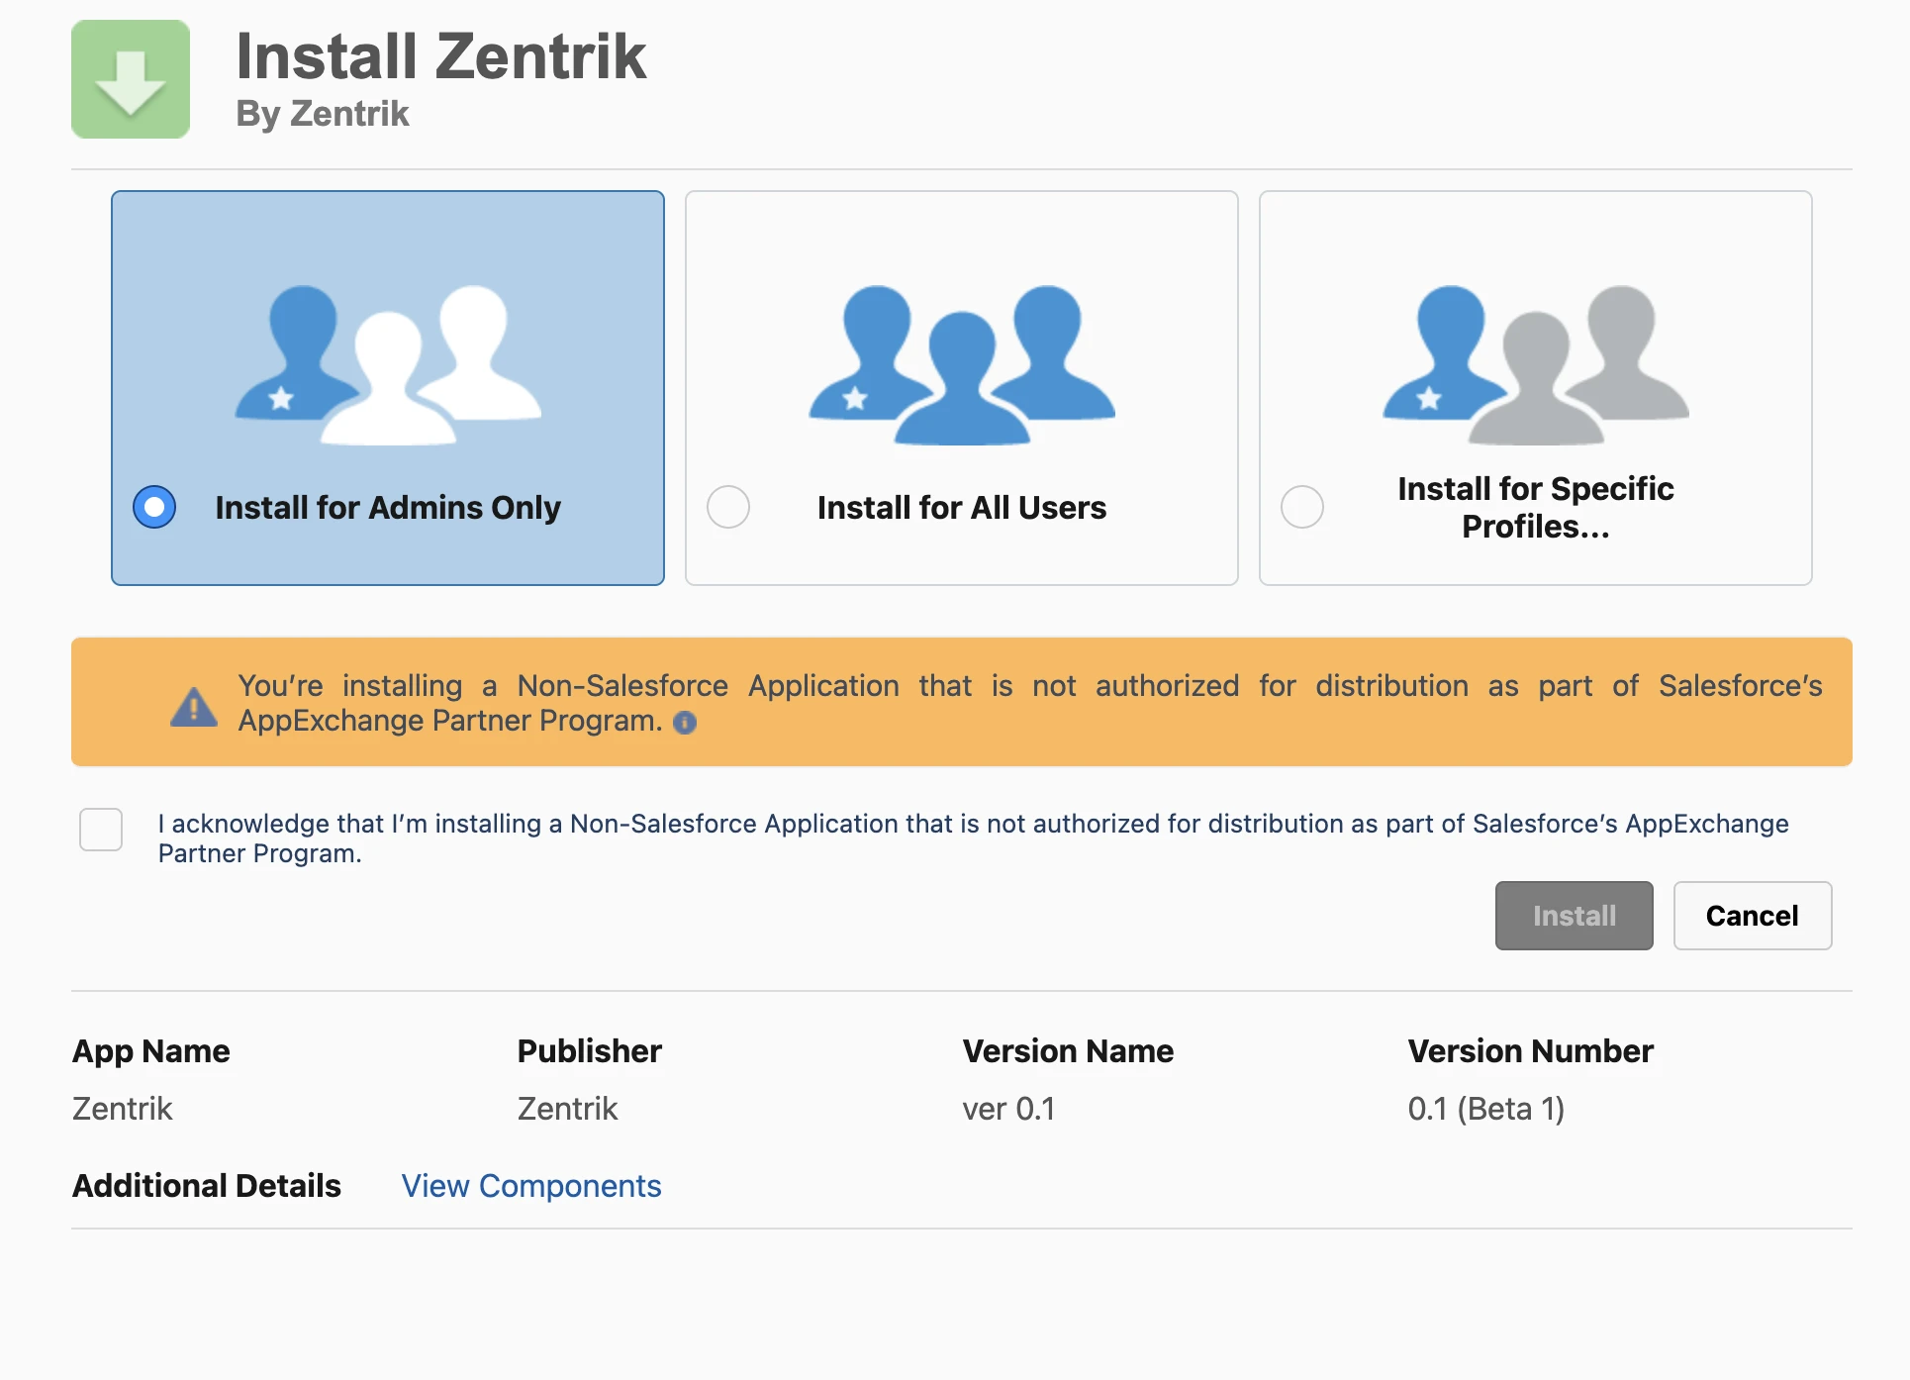Click the 'Zentrik' value under Publisher
Screen dimensions: 1910x1380
point(568,1109)
